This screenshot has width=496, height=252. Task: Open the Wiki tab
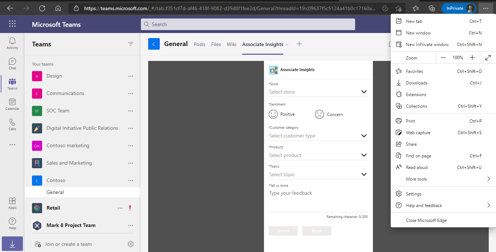coord(232,44)
